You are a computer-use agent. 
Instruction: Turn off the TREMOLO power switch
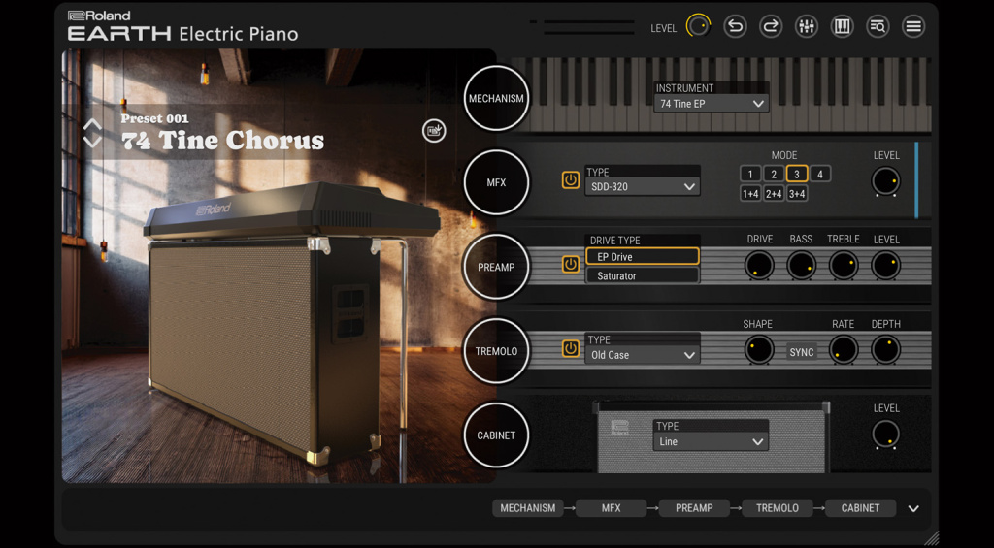point(571,349)
